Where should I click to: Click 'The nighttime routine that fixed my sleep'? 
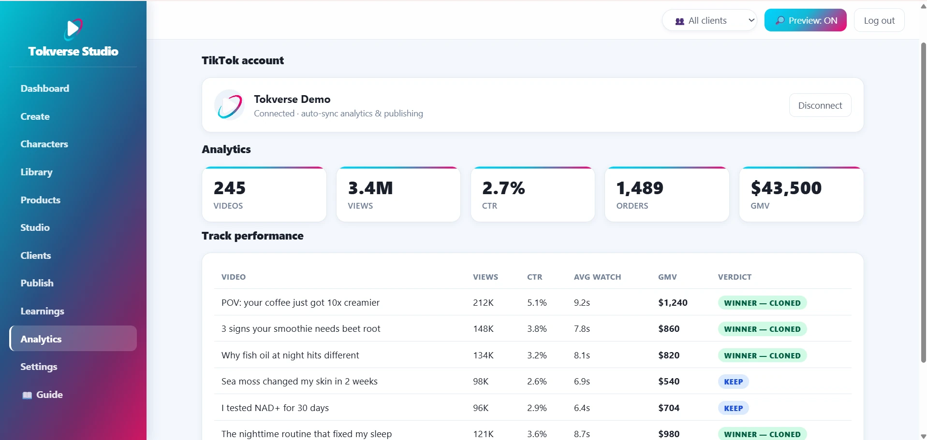click(x=307, y=434)
